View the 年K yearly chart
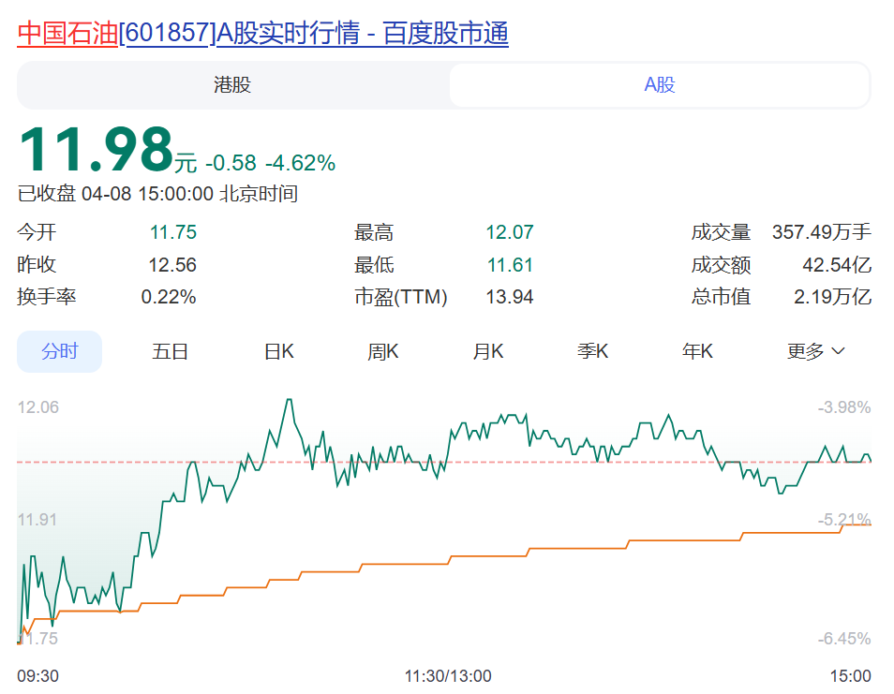 click(698, 350)
